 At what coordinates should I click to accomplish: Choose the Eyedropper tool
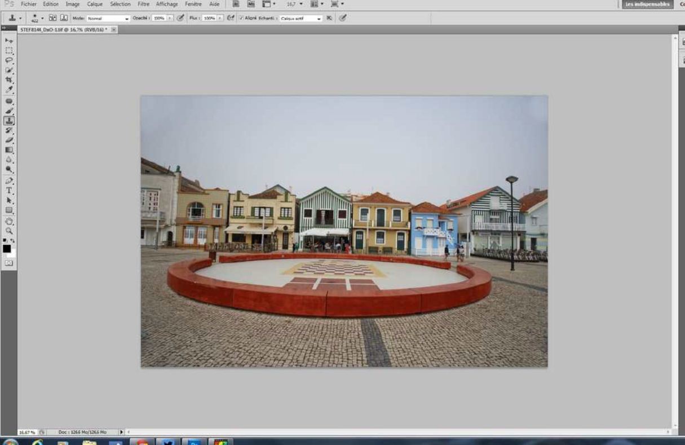tap(8, 90)
